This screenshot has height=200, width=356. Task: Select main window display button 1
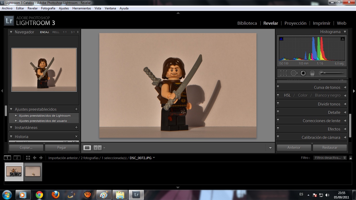click(8, 158)
